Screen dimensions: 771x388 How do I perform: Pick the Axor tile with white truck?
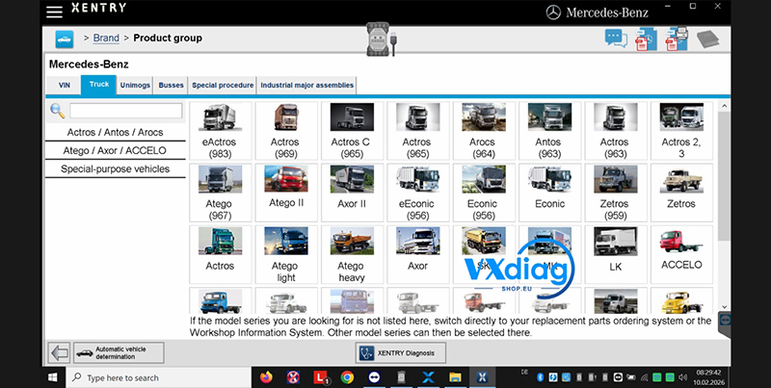click(418, 254)
